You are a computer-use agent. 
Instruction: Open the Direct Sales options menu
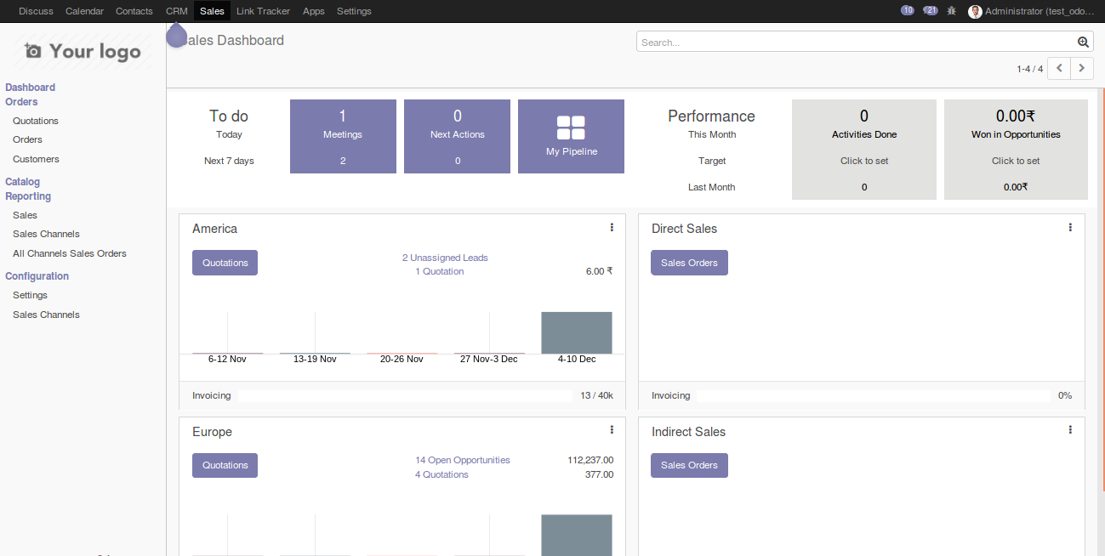1069,227
